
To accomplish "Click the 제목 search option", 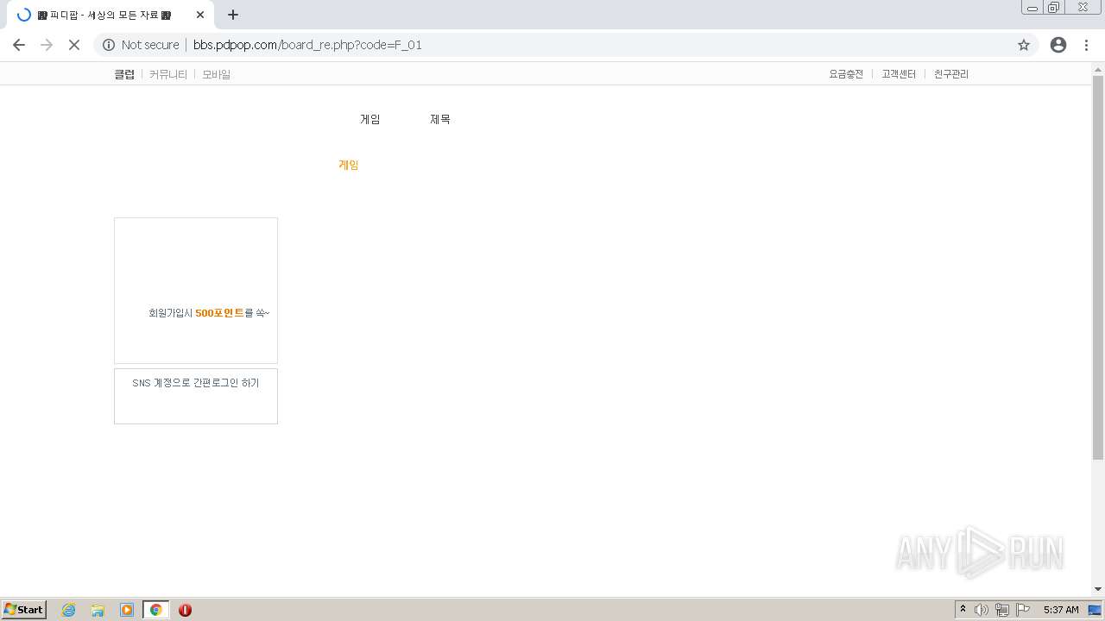I will pyautogui.click(x=440, y=119).
